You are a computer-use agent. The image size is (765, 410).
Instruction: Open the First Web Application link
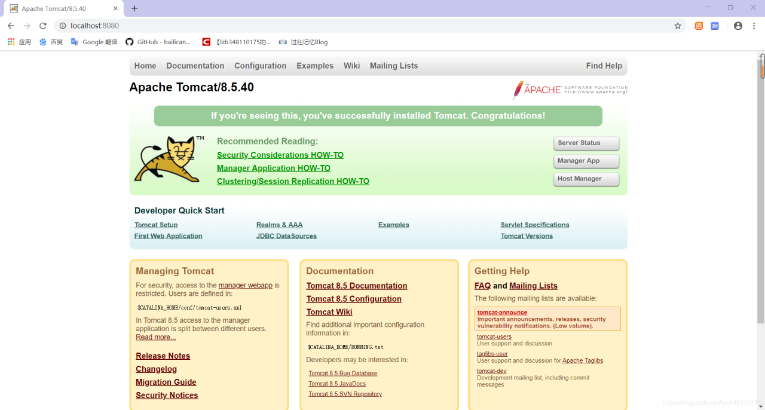(x=169, y=236)
